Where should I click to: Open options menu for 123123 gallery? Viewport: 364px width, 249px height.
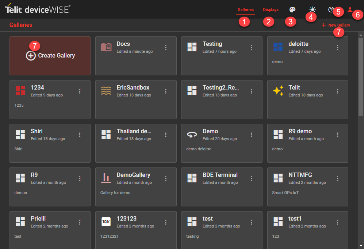tap(165, 222)
